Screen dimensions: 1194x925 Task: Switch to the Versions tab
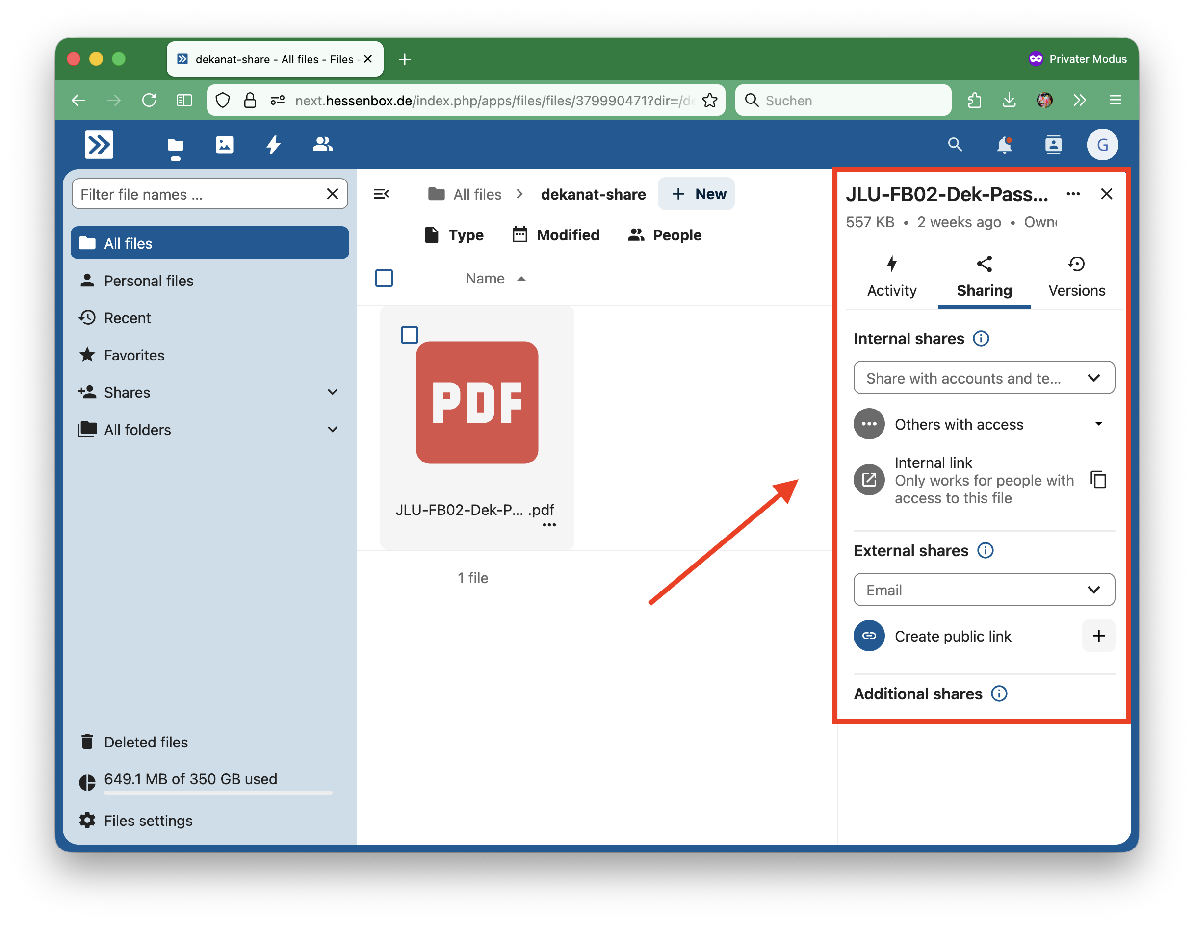pyautogui.click(x=1076, y=278)
